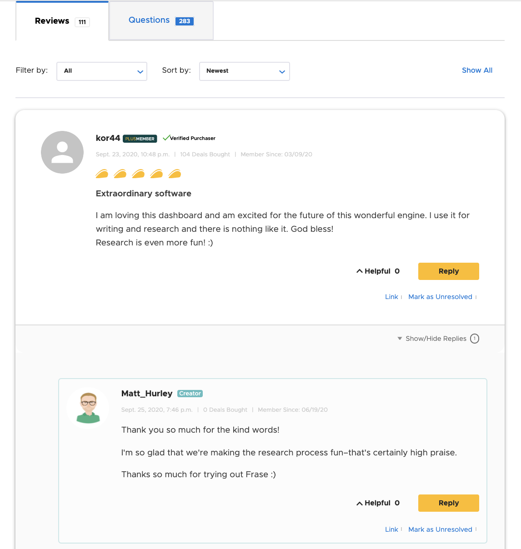This screenshot has height=549, width=521.
Task: Select the Reviews tab
Action: click(x=62, y=21)
